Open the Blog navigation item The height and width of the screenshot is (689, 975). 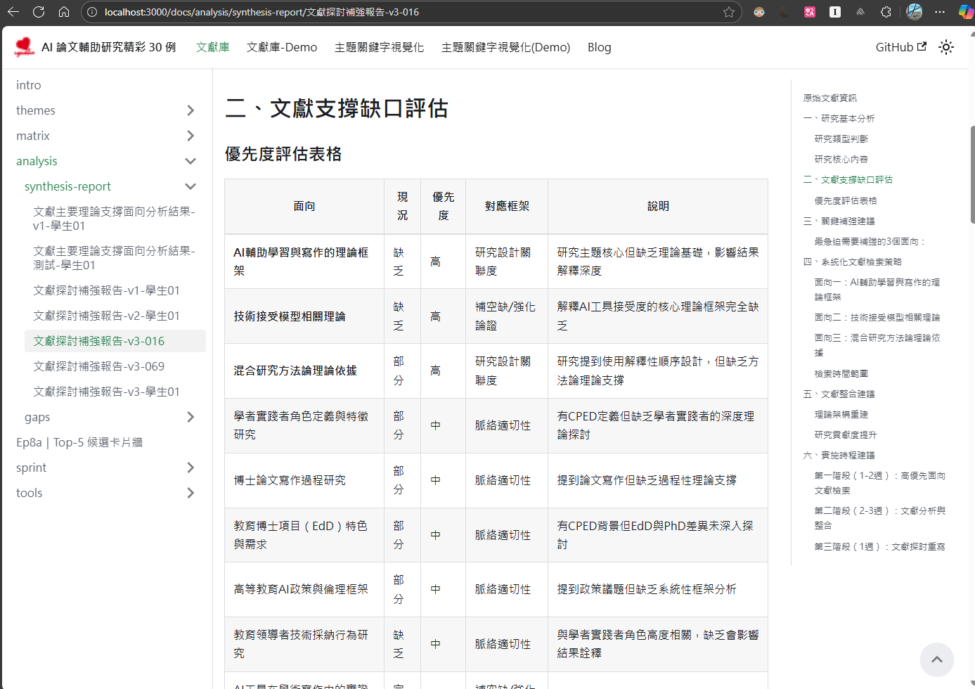(599, 47)
